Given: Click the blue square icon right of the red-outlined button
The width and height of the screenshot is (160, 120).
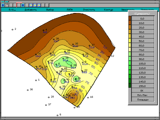Looking at the screenshot, I should pyautogui.click(x=23, y=5).
